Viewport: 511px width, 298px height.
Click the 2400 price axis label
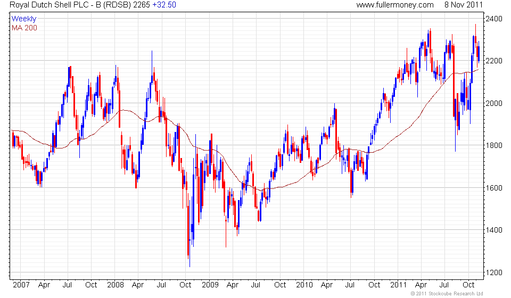[494, 19]
